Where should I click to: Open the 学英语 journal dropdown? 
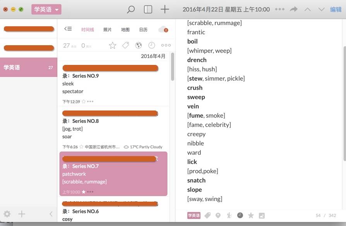coord(46,9)
